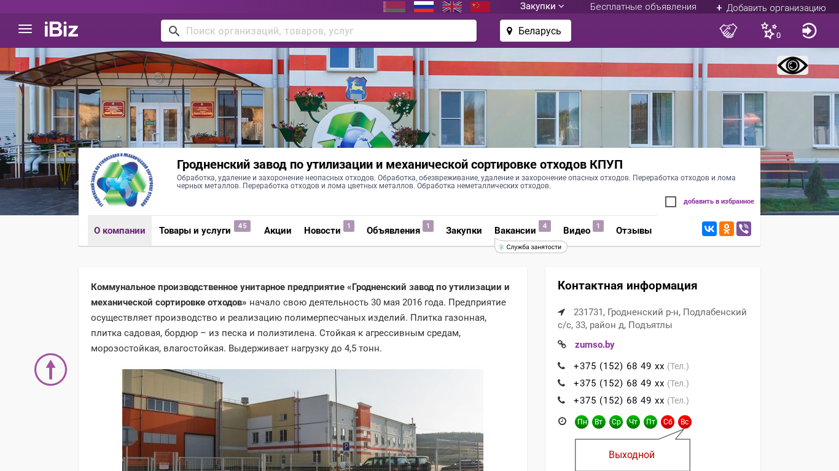Click 'Бесплатные объявления' link
This screenshot has width=839, height=471.
643,7
